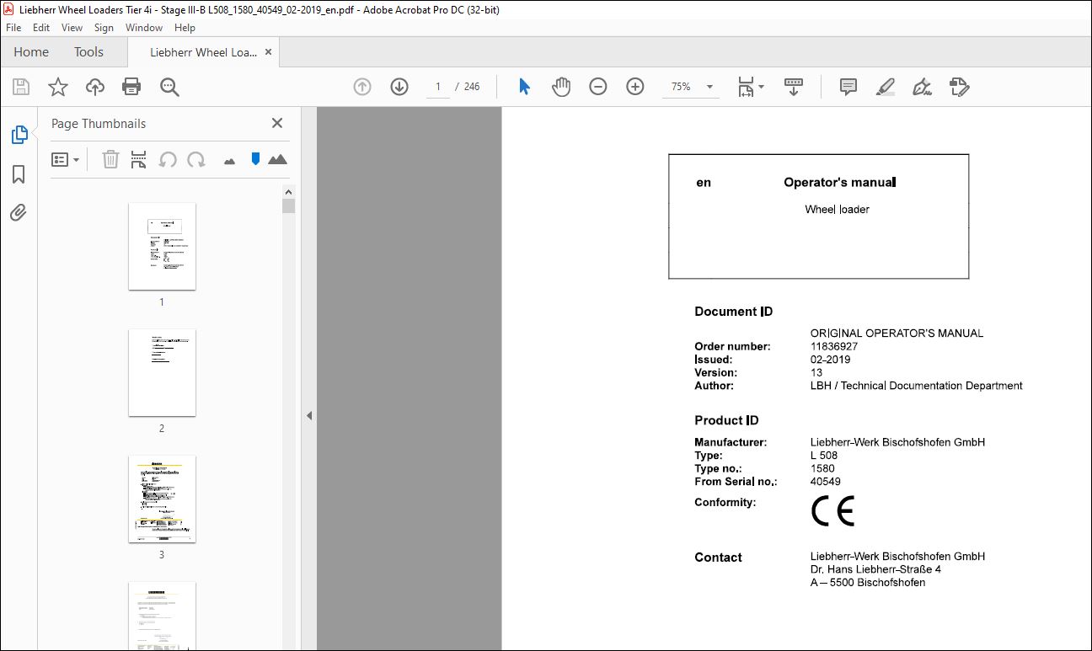Zoom in with the plus button
This screenshot has height=651, width=1092.
pyautogui.click(x=635, y=87)
